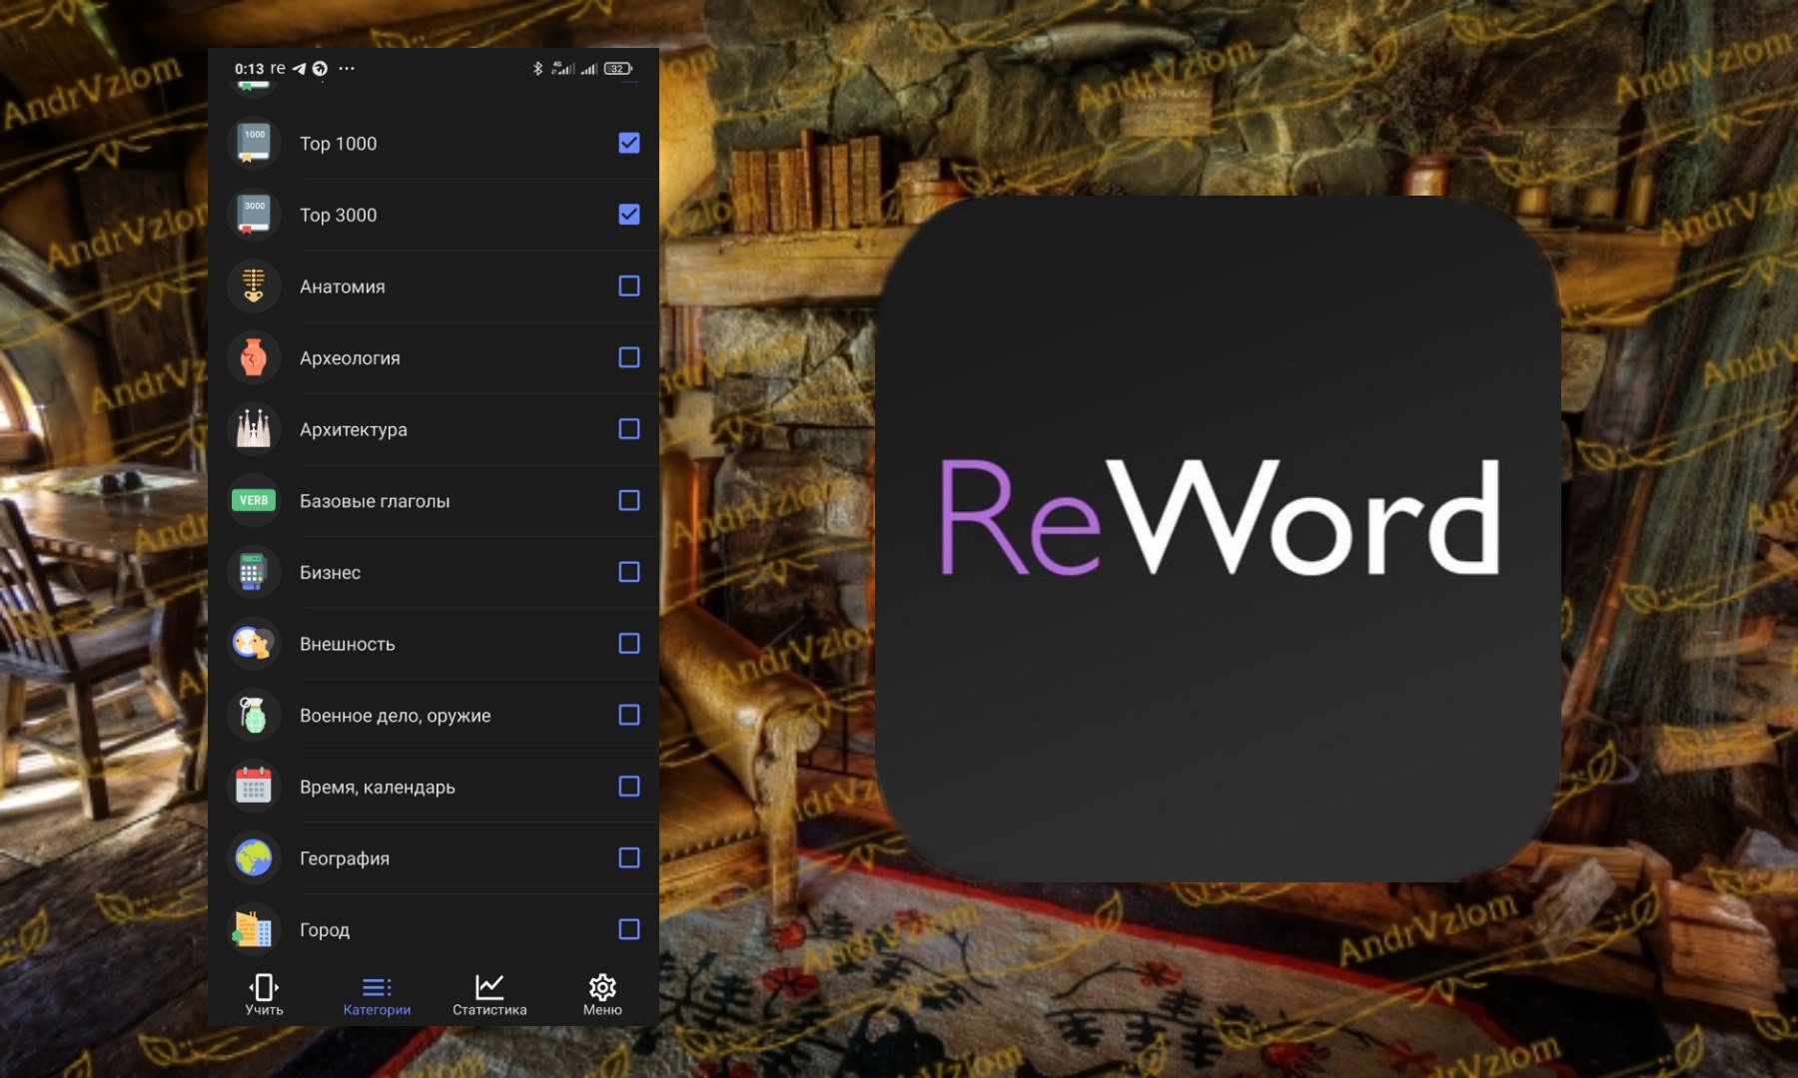This screenshot has height=1078, width=1798.
Task: Select the Время, календарь label
Action: 378,788
